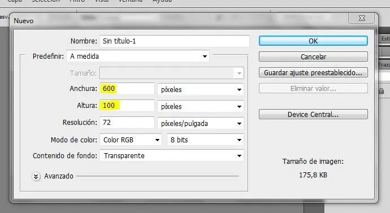Click the Altura field with 100
The height and width of the screenshot is (213, 390).
pos(127,106)
